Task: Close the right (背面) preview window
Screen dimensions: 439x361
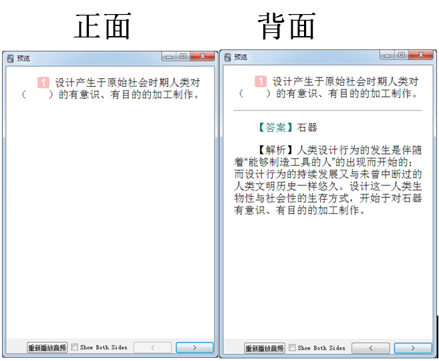Action: click(421, 55)
